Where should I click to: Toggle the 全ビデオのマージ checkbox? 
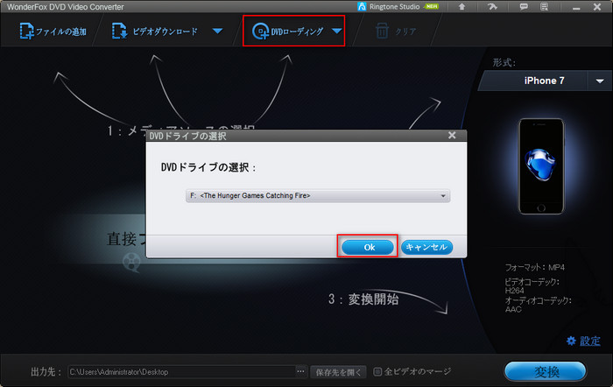tap(378, 371)
